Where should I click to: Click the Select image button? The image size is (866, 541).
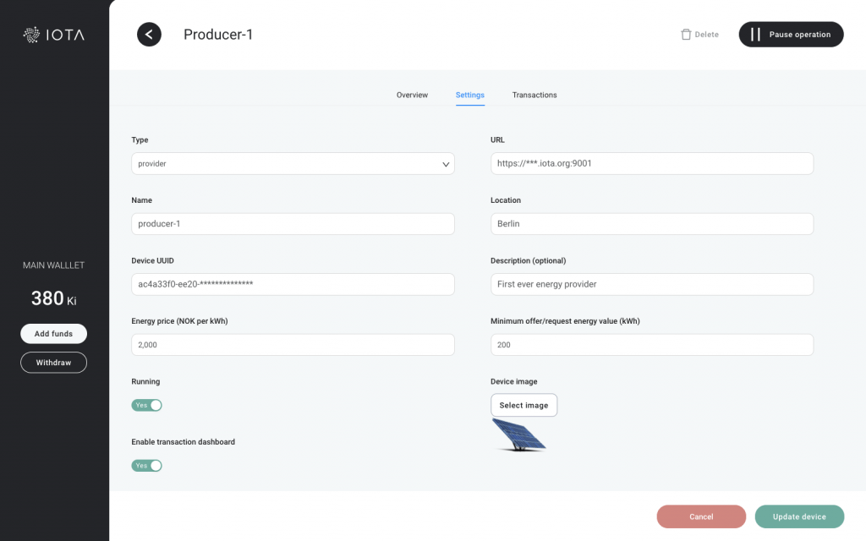(x=523, y=405)
